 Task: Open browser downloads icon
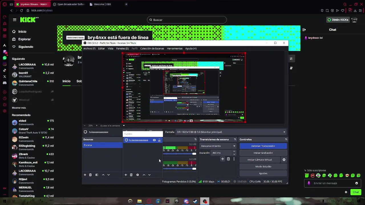point(355,11)
